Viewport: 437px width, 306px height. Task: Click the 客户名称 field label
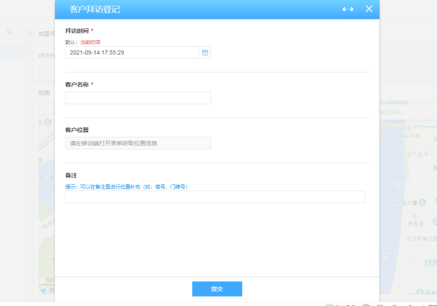coord(76,84)
